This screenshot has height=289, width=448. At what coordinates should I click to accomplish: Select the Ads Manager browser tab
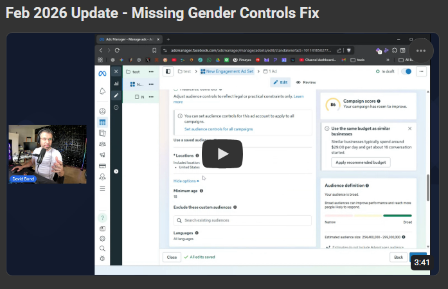[129, 39]
